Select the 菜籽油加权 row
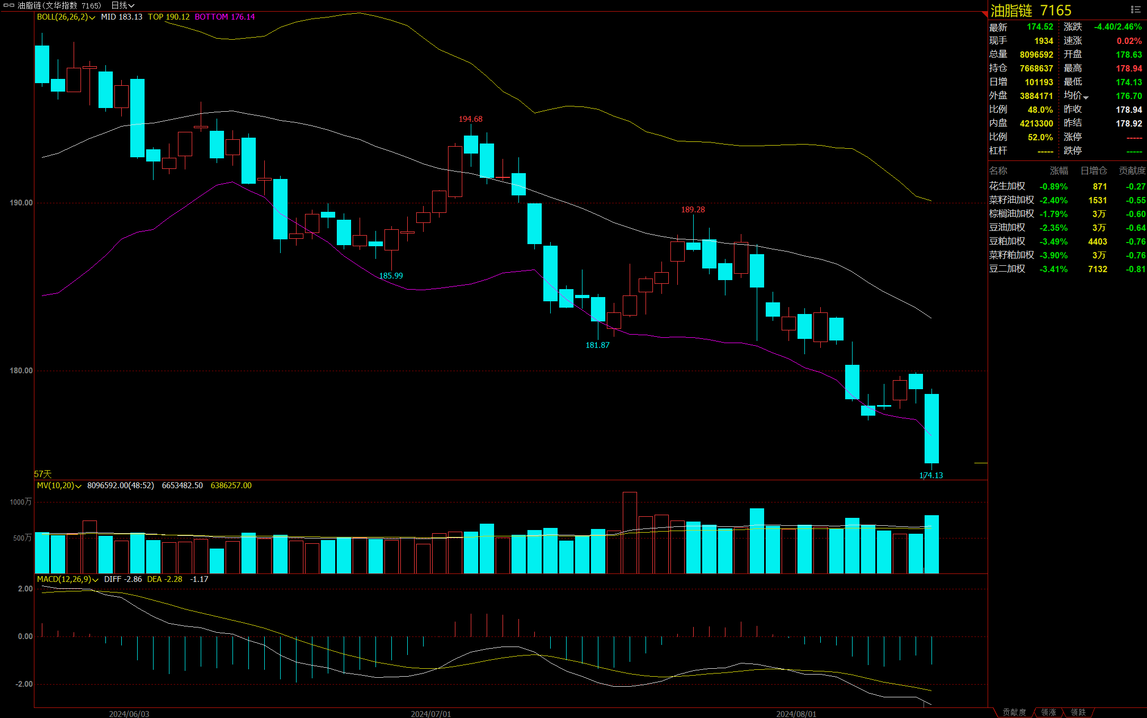The width and height of the screenshot is (1147, 718). [x=1067, y=200]
